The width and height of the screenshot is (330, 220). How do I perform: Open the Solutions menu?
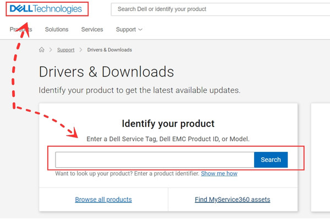(57, 29)
